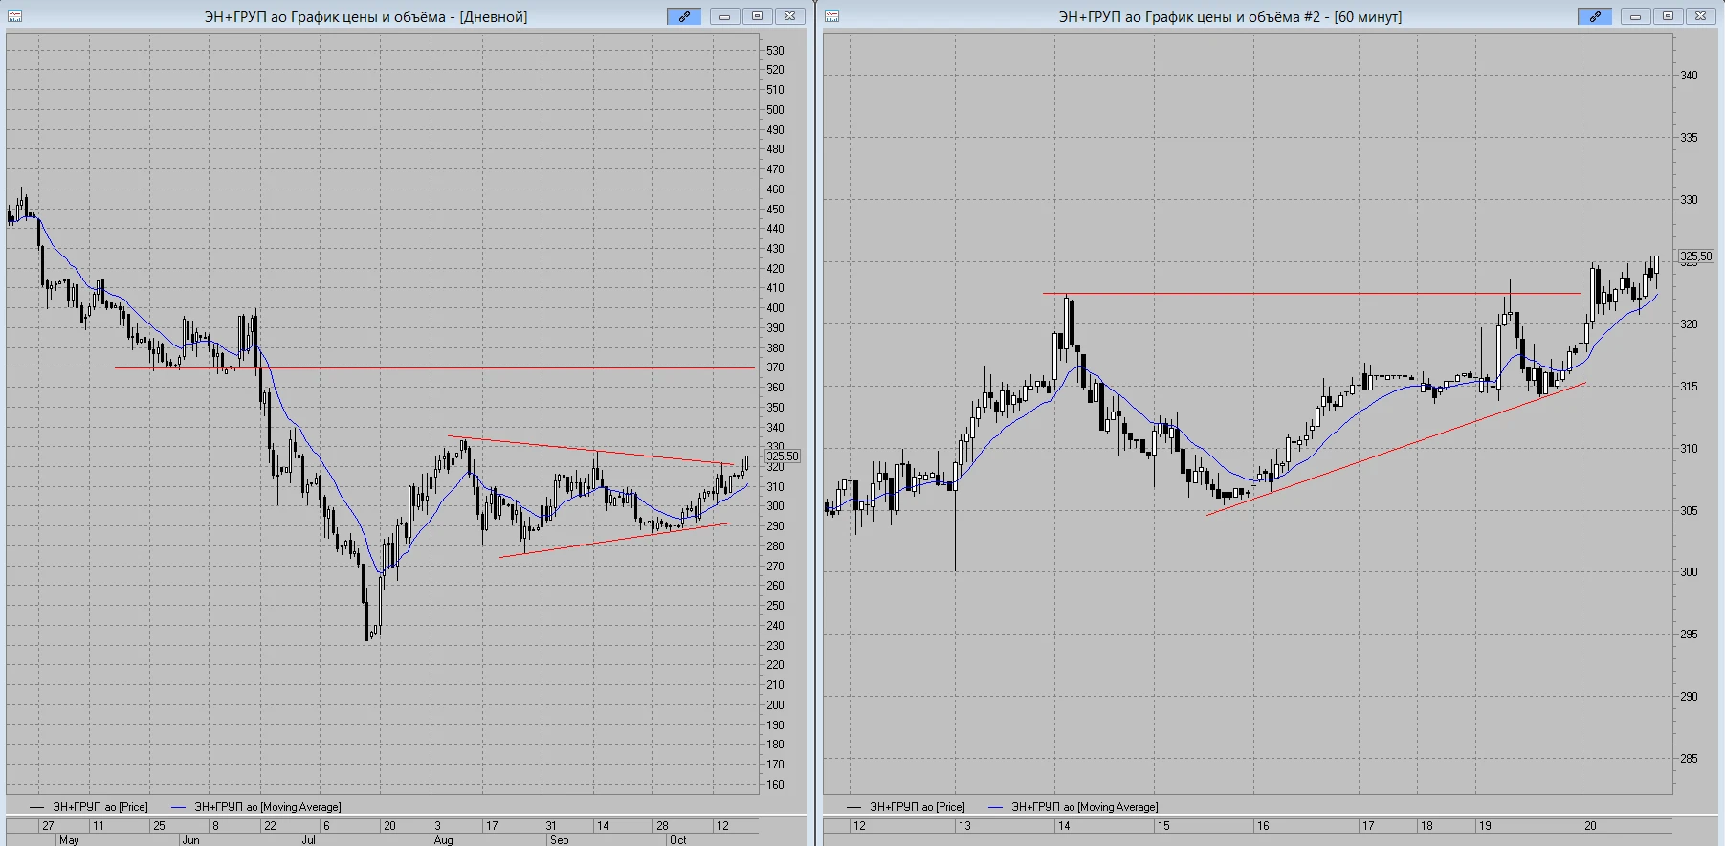Click the daily chart title 'График цены и объёма - [Дневной]'
Viewport: 1725px width, 846px height.
(409, 17)
